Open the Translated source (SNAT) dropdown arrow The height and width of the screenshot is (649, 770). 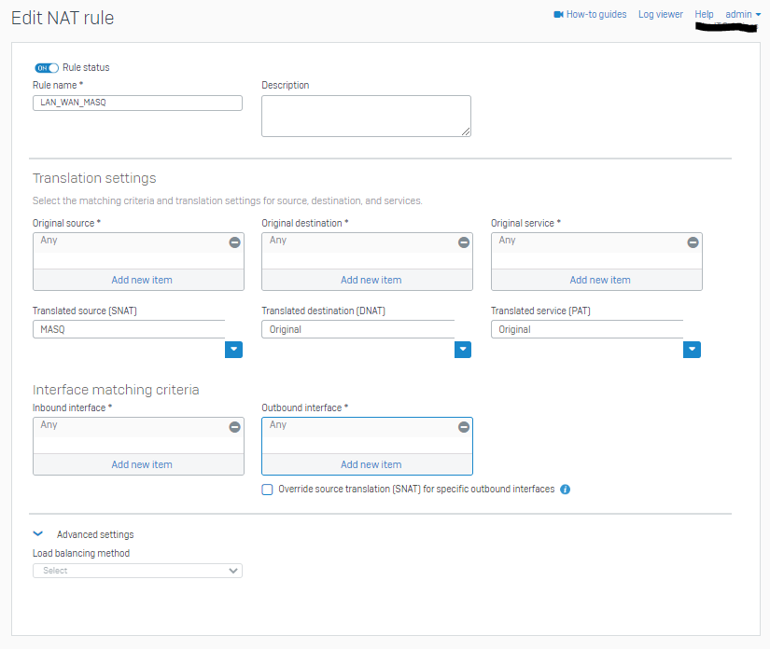tap(233, 350)
